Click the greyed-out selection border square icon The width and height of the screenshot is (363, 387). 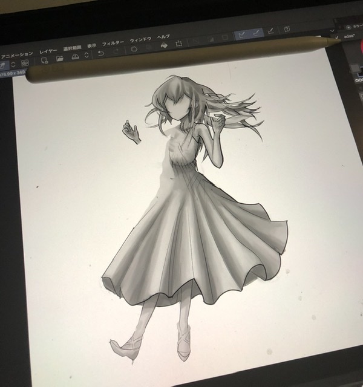point(225,37)
